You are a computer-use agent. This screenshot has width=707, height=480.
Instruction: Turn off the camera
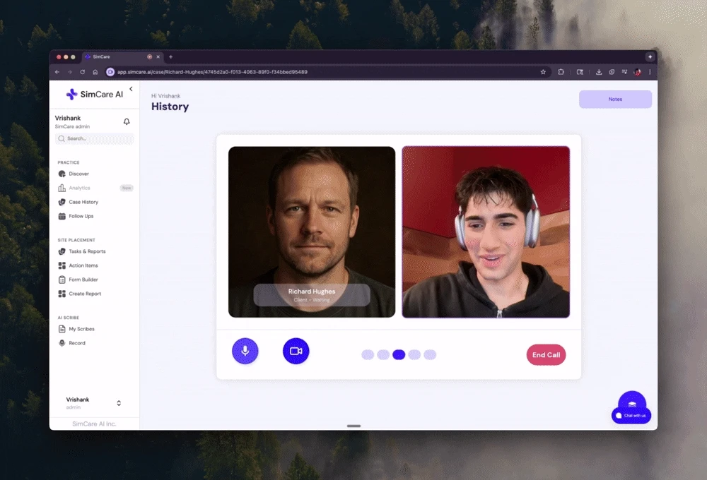(296, 351)
